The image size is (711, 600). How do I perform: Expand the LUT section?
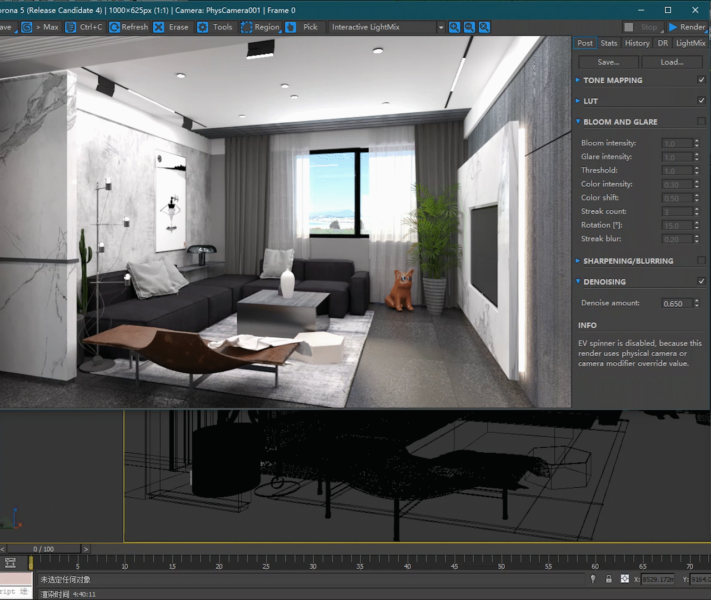pyautogui.click(x=578, y=101)
